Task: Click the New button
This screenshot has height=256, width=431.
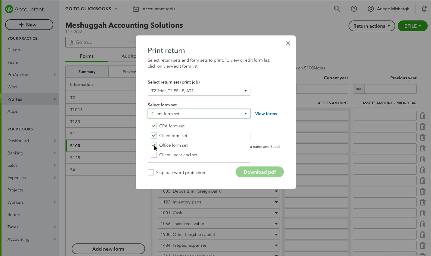Action: [x=29, y=25]
